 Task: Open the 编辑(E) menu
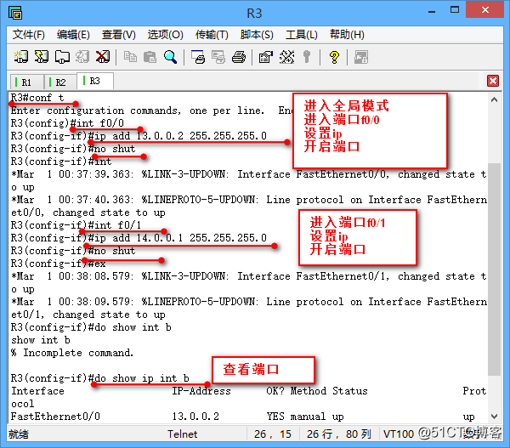[x=73, y=35]
